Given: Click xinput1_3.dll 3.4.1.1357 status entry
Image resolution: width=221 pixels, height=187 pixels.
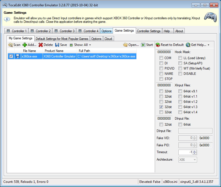Looking at the screenshot, I should (197, 182).
